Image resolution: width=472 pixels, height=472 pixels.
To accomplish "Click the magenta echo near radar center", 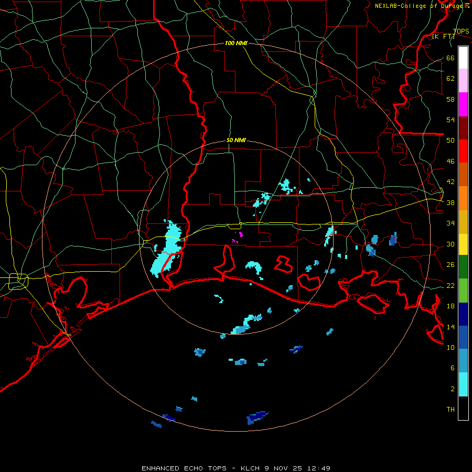I will point(241,234).
